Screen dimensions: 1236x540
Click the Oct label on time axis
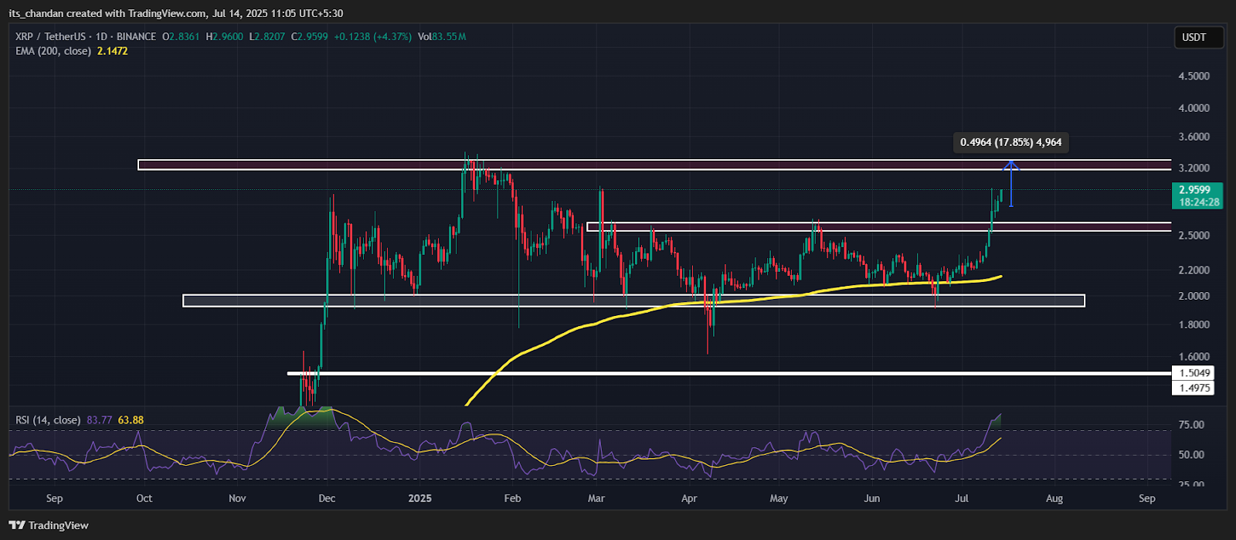click(x=144, y=498)
